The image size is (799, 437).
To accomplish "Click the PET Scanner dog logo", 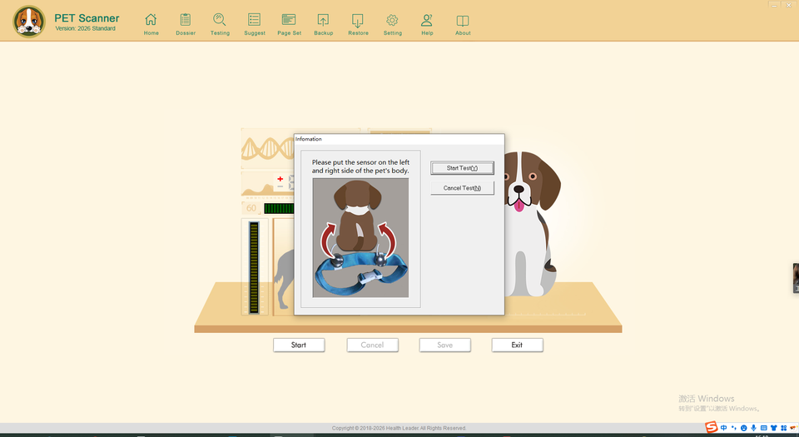I will 29,22.
